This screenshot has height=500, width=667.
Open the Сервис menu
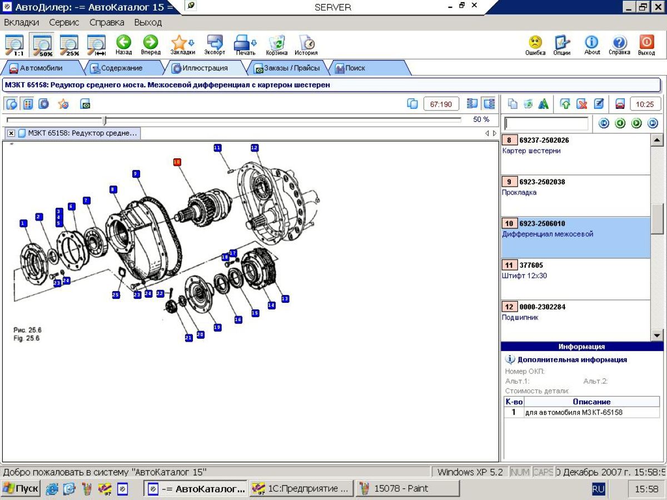[64, 23]
